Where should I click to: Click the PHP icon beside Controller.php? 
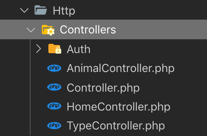[54, 87]
